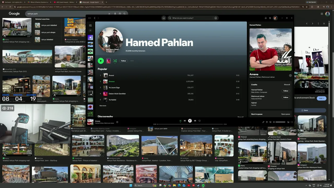Viewport: 334px width, 188px height.
Task: Select related search istinye istanbul
Action: click(48, 39)
